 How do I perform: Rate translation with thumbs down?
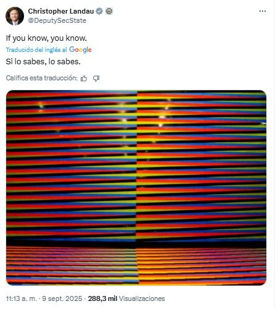96,78
